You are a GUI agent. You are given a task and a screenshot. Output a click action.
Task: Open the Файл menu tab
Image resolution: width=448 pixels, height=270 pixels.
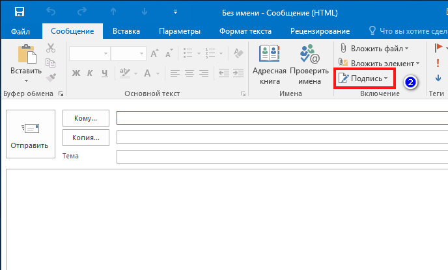click(21, 31)
